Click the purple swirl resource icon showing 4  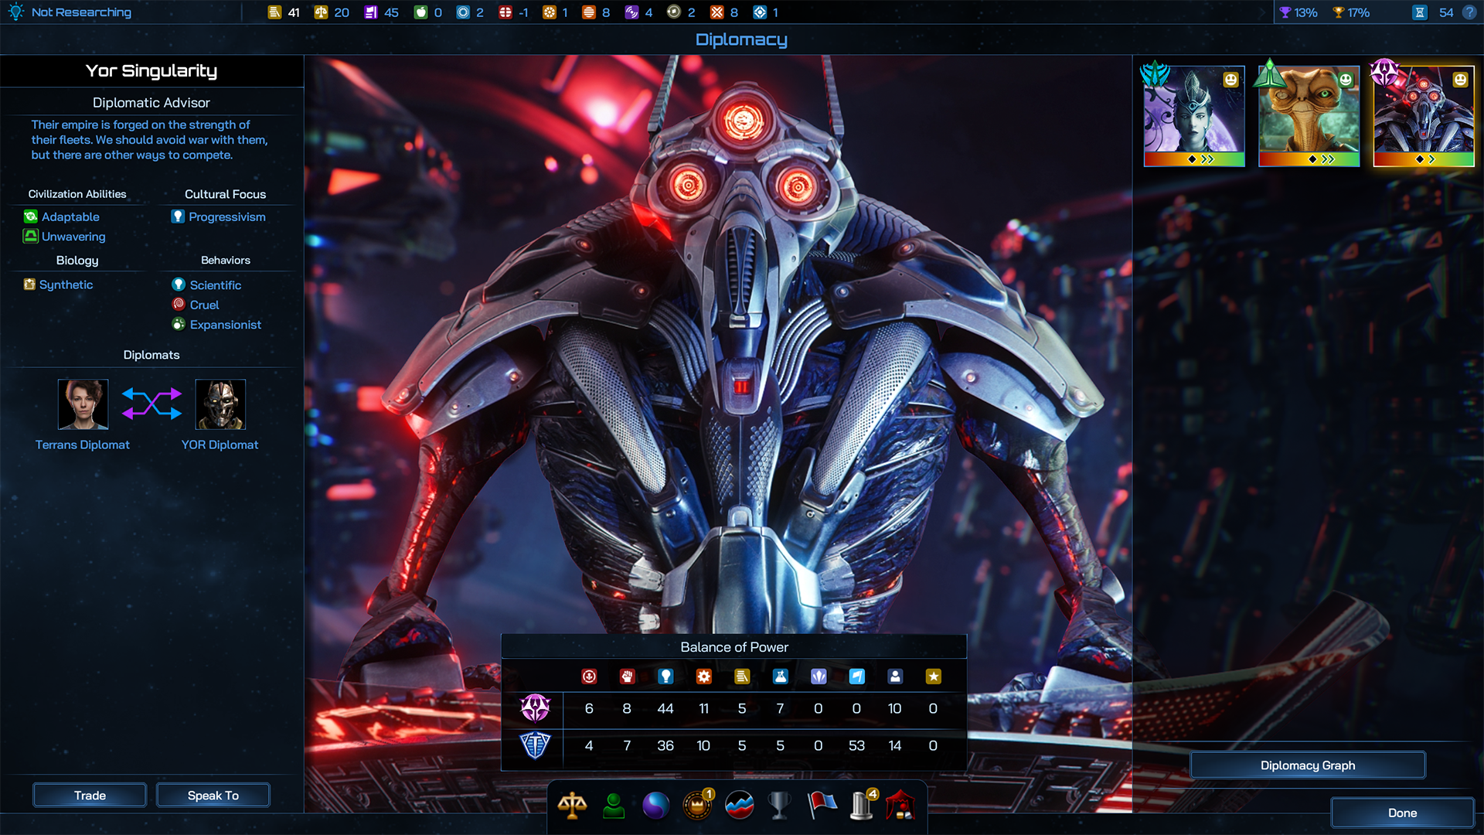[631, 12]
